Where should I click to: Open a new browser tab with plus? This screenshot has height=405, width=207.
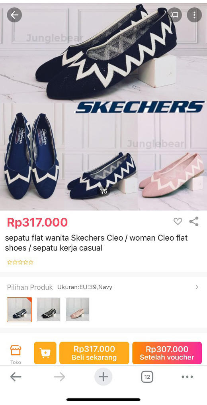pos(103,377)
